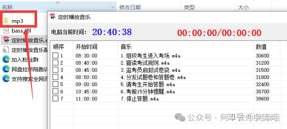
Task: Mark the checkbox for row 6
Action: pyautogui.click(x=55, y=91)
